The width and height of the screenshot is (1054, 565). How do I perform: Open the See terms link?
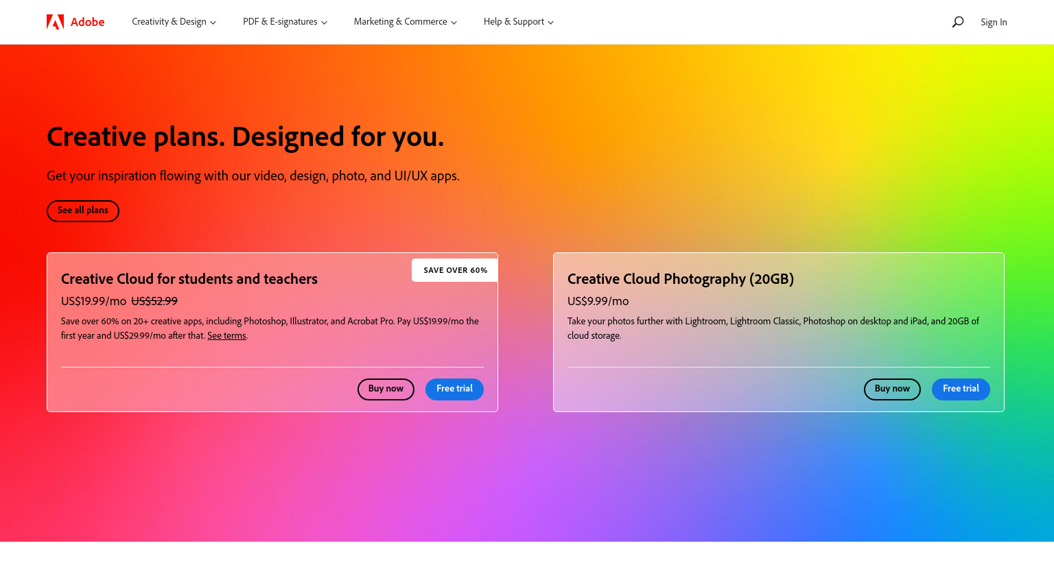[x=226, y=336]
